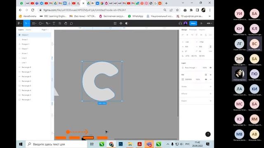Screen dimensions: 264x148
Task: Toggle fill visibility eye in Fill section
Action: 206,79
